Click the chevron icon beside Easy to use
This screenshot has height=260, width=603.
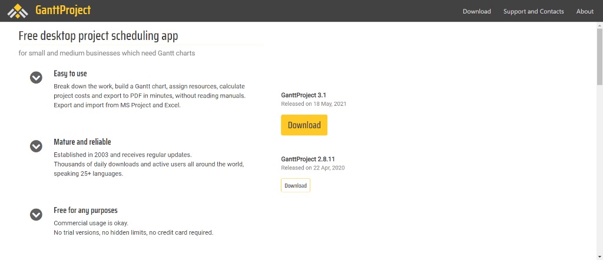pos(36,78)
